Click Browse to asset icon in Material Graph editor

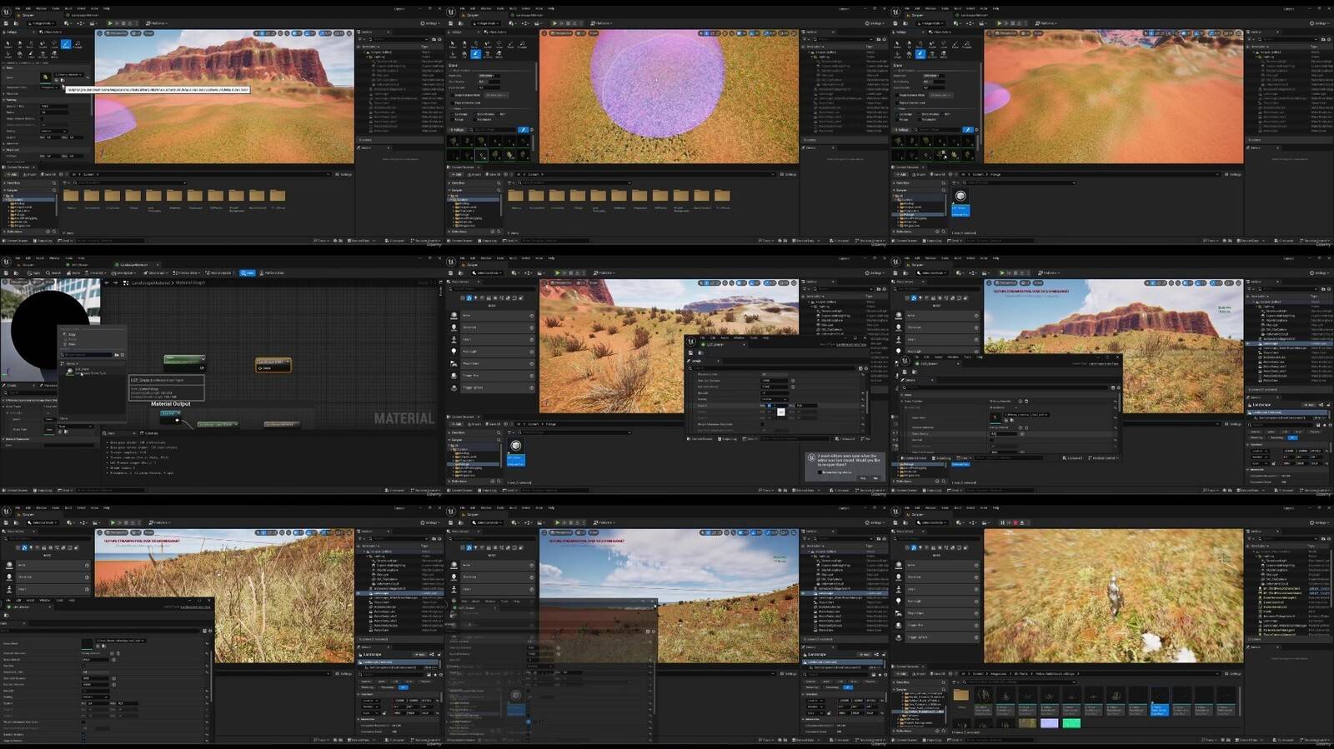pyautogui.click(x=16, y=272)
